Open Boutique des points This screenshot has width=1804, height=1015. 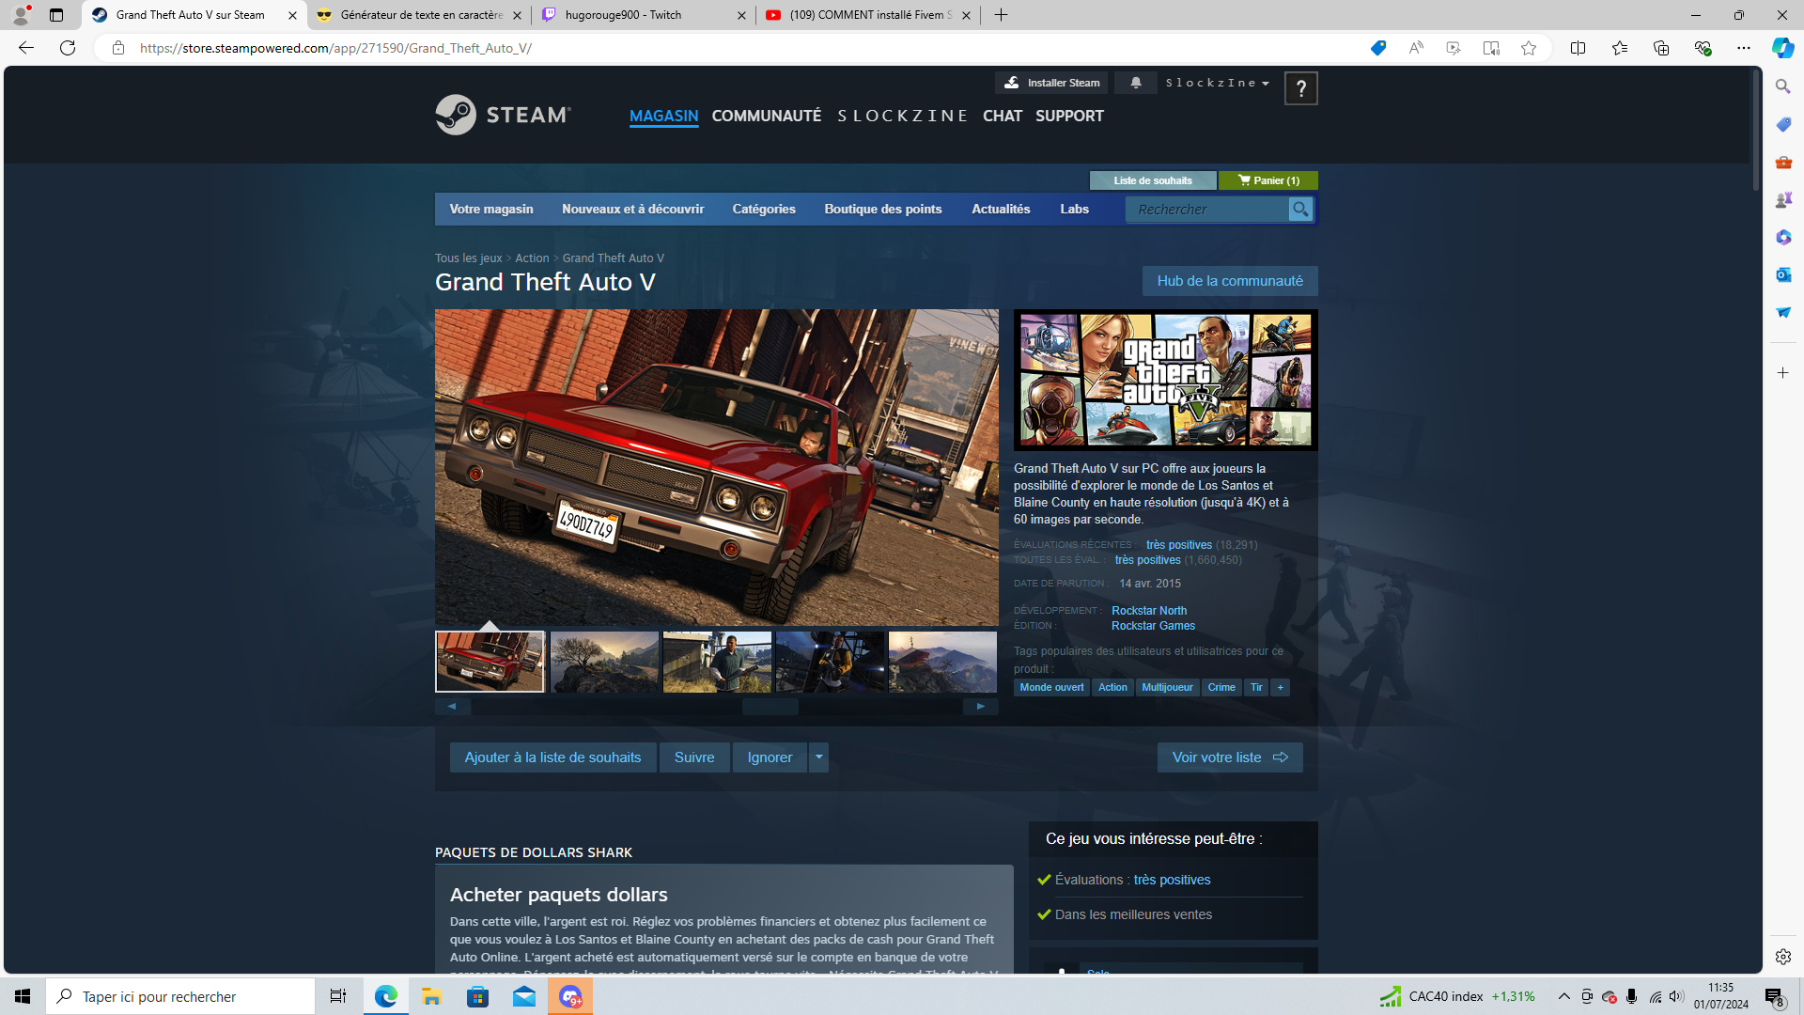tap(882, 210)
